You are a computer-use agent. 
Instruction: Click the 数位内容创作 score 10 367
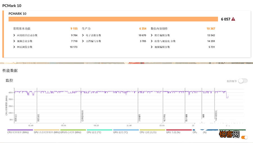(x=211, y=29)
